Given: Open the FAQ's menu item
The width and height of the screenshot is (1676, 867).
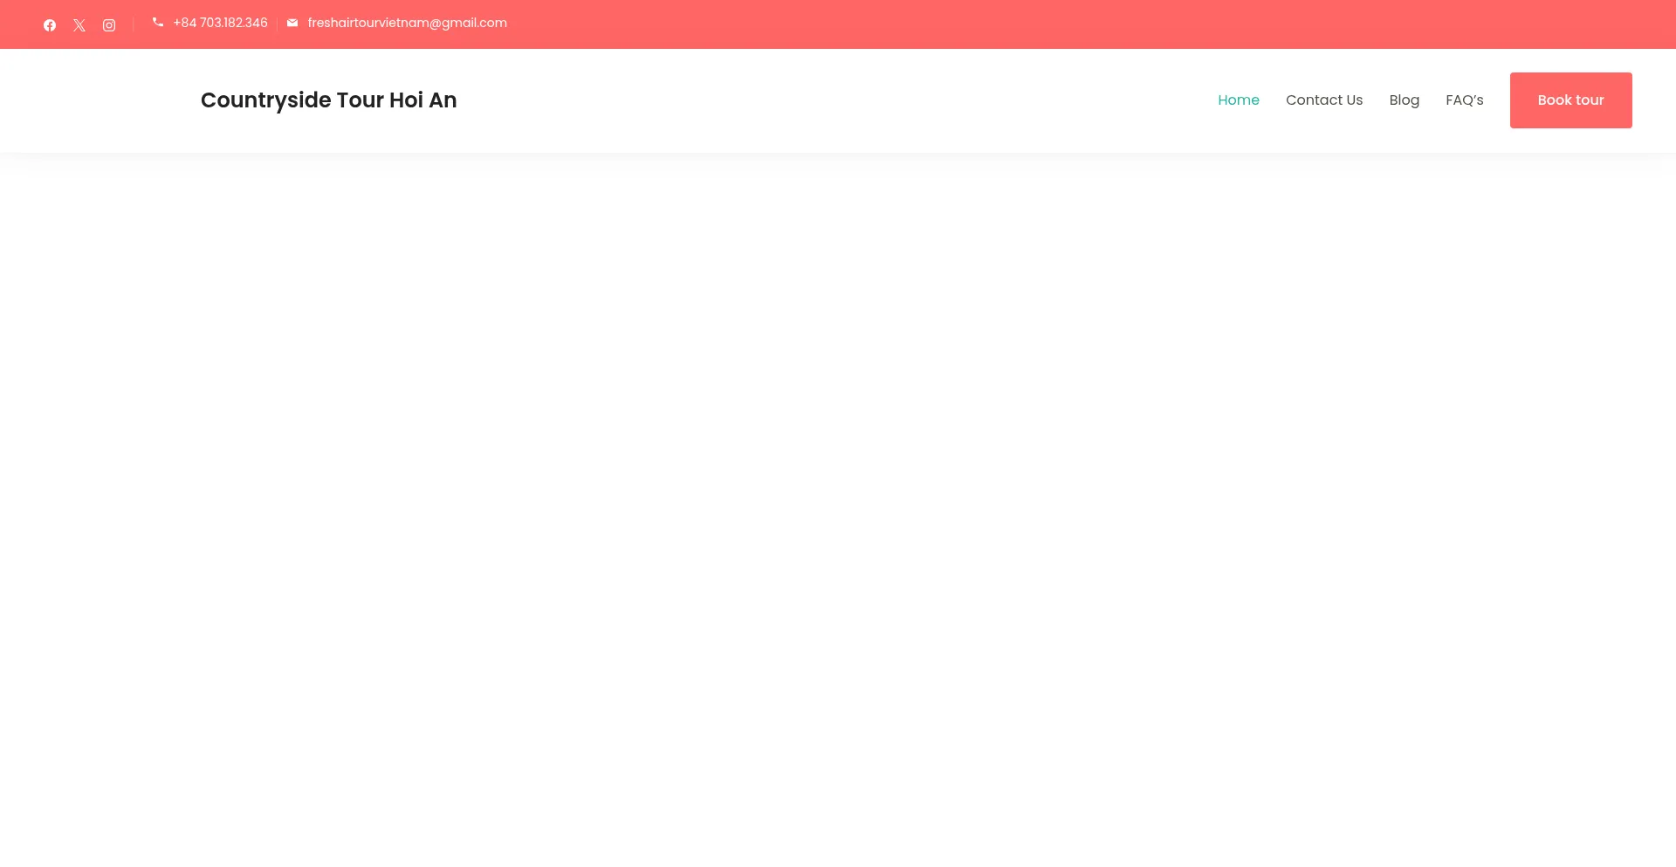Looking at the screenshot, I should pyautogui.click(x=1465, y=100).
